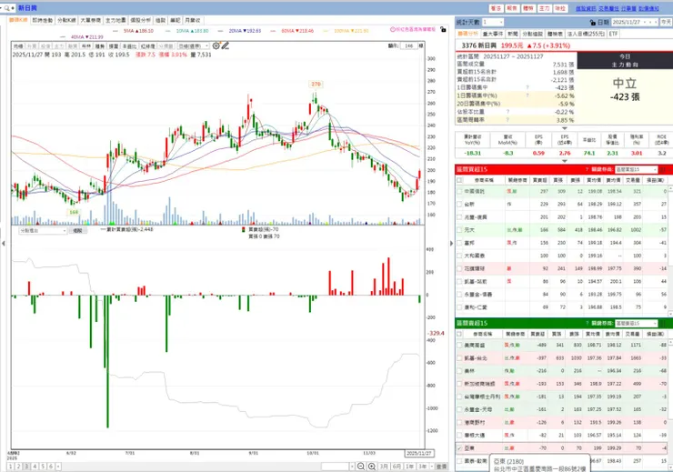Collapse right panel with the arrow handle
This screenshot has height=472, width=673.
[451, 244]
